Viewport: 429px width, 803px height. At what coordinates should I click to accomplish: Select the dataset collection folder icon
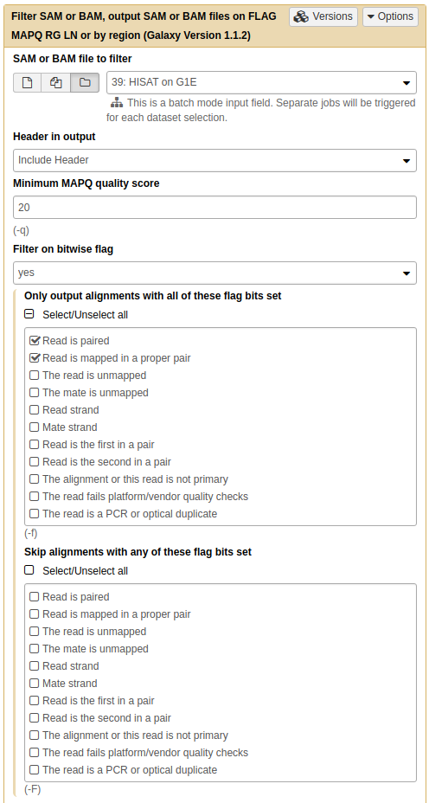tap(85, 82)
